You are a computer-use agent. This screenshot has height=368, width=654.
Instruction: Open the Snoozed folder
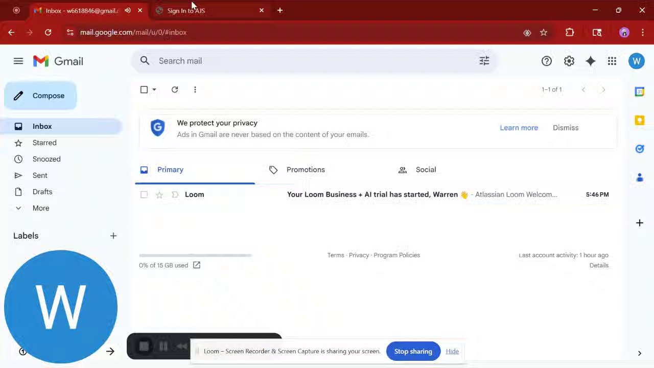61,159
